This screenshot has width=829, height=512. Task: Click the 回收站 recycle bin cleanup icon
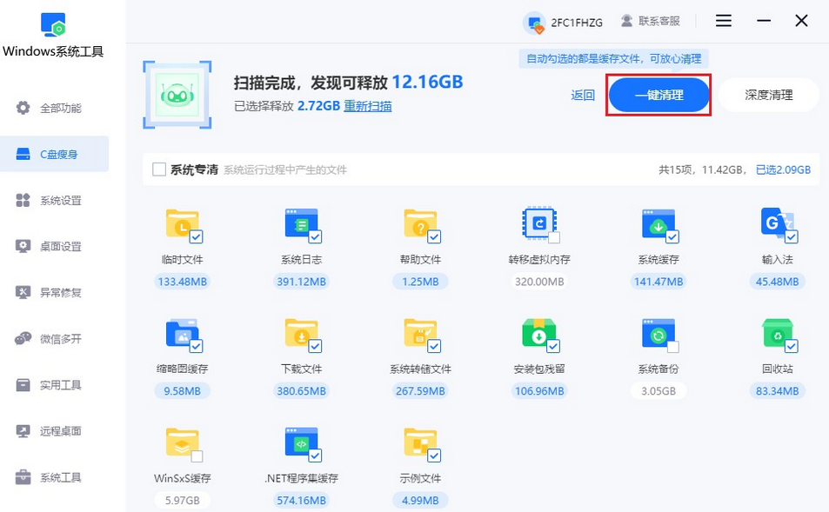point(777,335)
